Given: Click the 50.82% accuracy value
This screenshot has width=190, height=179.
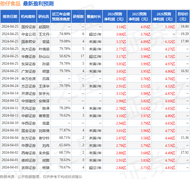Looking at the screenshot, I should (x=65, y=56).
